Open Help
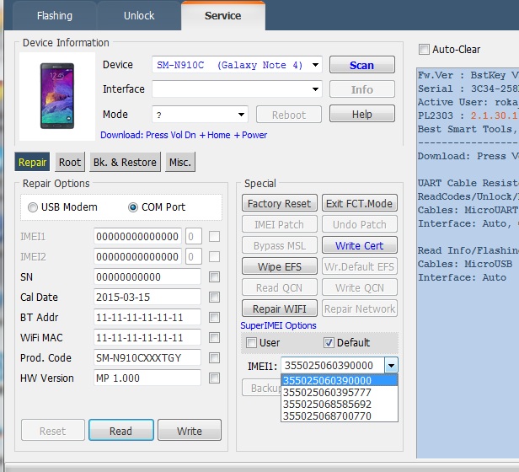519x472 pixels. pyautogui.click(x=362, y=115)
